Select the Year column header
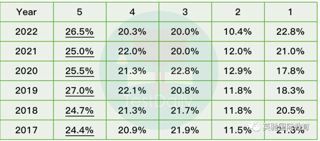The width and height of the screenshot is (320, 141). coord(27,12)
